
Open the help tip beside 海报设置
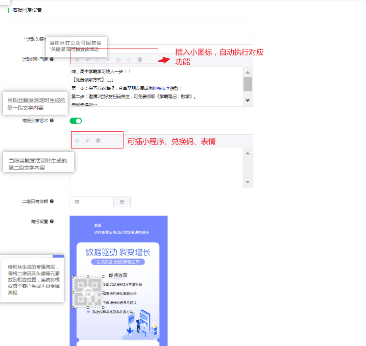tap(52, 221)
